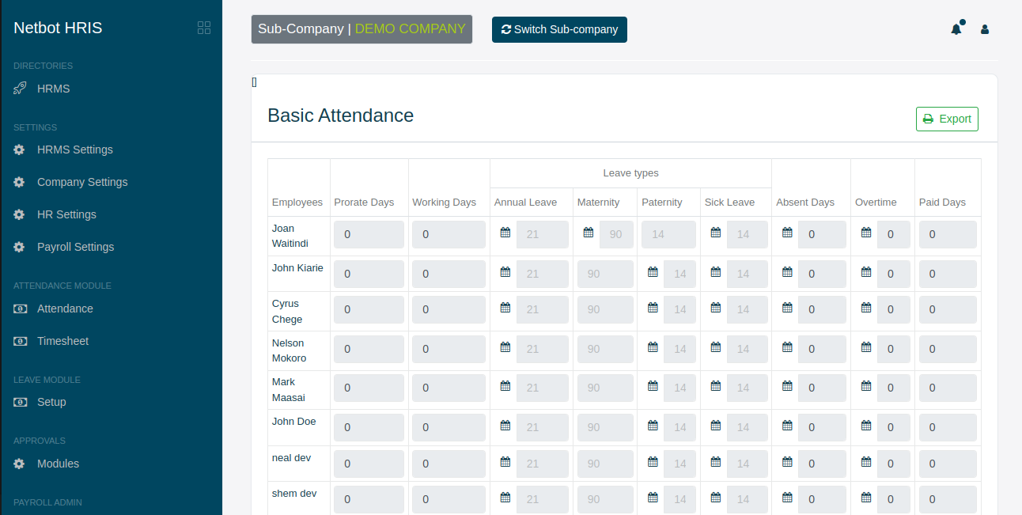Screen dimensions: 1022x515
Task: Click shem dev's Absent Days field
Action: (822, 499)
